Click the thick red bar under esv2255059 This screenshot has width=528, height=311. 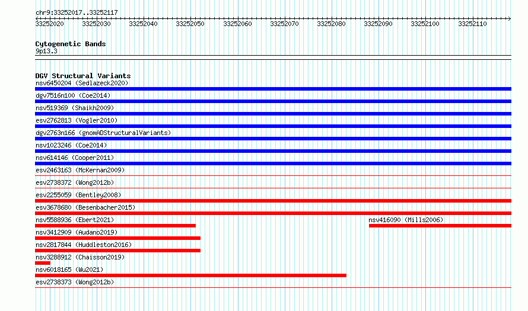273,201
